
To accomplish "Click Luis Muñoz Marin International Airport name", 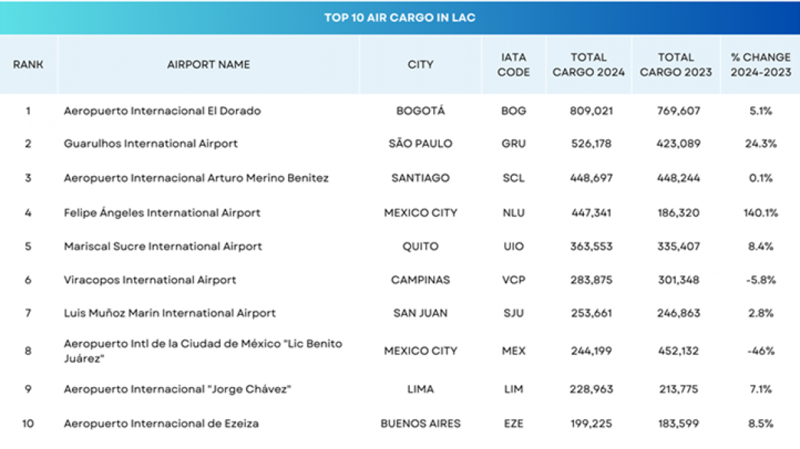I will click(170, 313).
